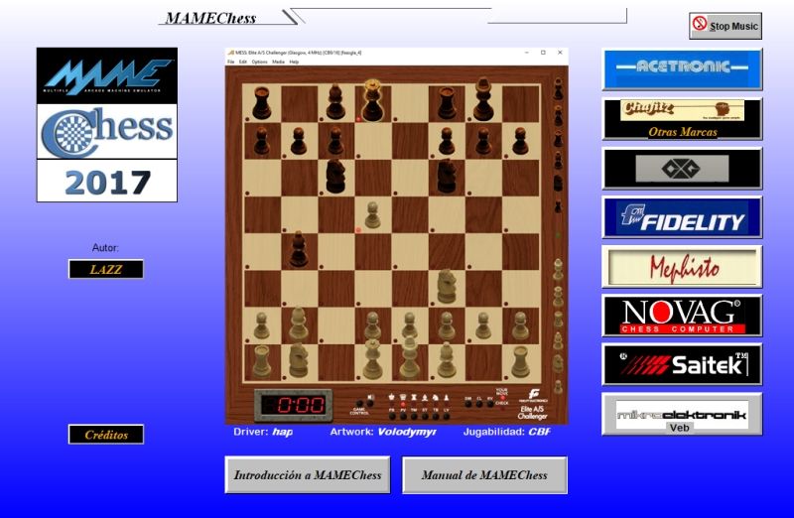This screenshot has width=794, height=518.
Task: Maximize the MESS Elite A/S Challenger window
Action: point(543,53)
